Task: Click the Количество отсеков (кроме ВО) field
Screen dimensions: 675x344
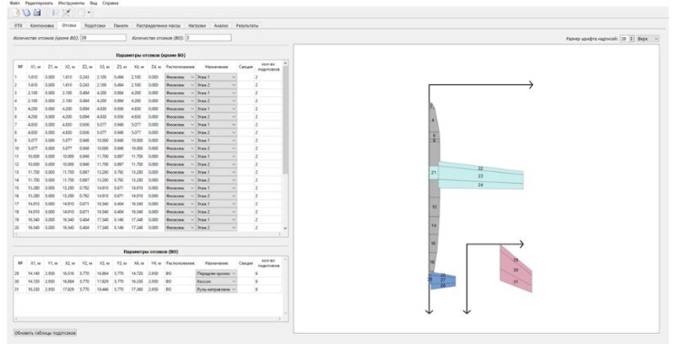Action: 102,38
